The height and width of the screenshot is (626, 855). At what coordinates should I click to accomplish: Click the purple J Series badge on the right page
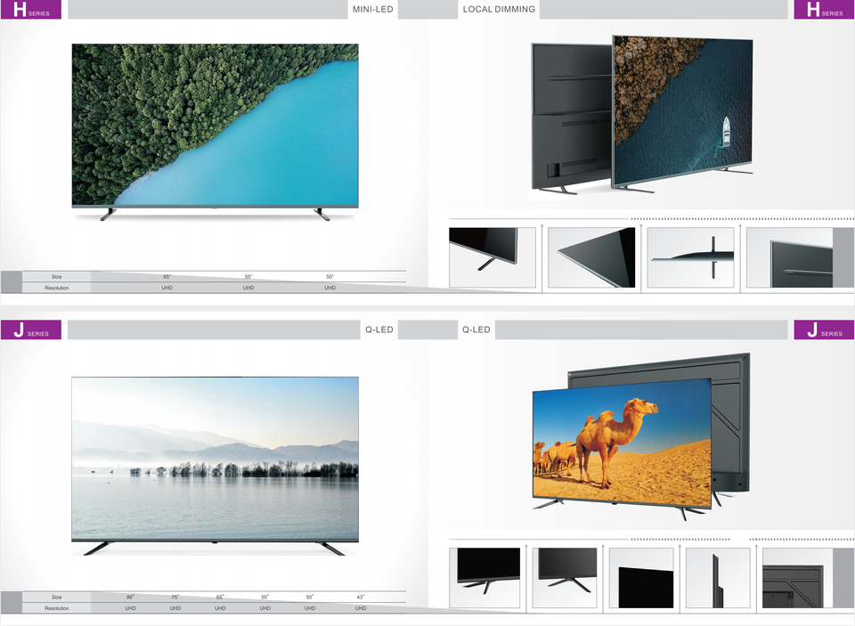(x=824, y=329)
